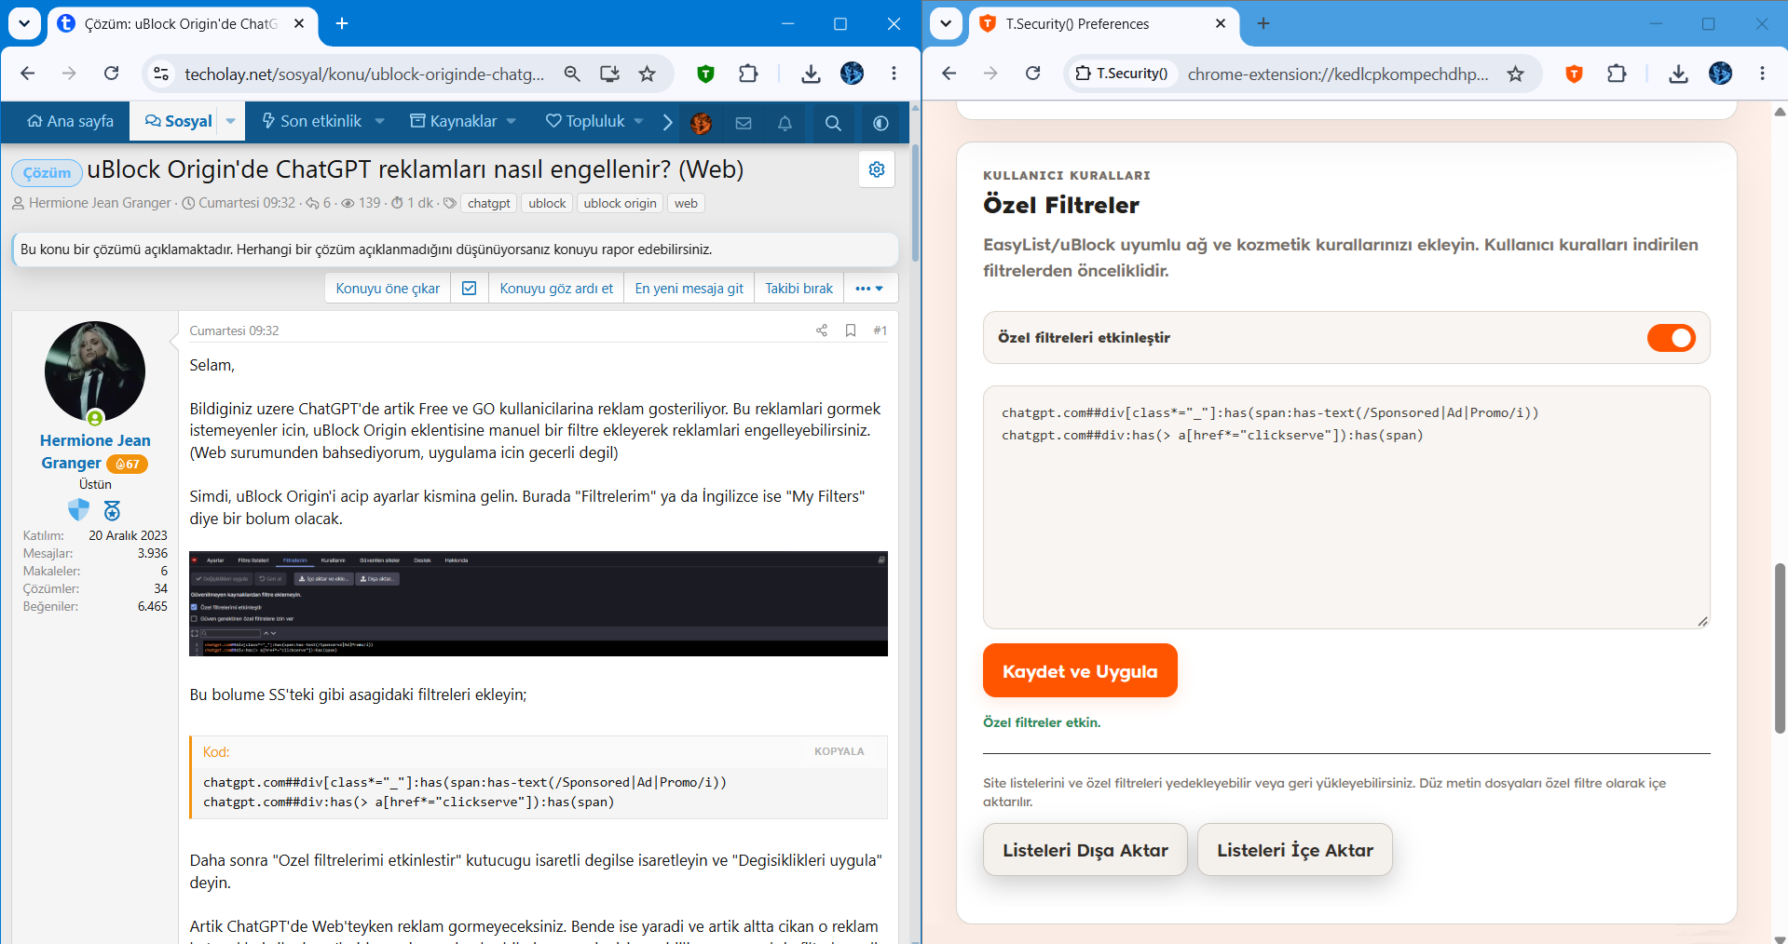Open downloads icon in left browser
This screenshot has height=944, width=1788.
[x=811, y=74]
